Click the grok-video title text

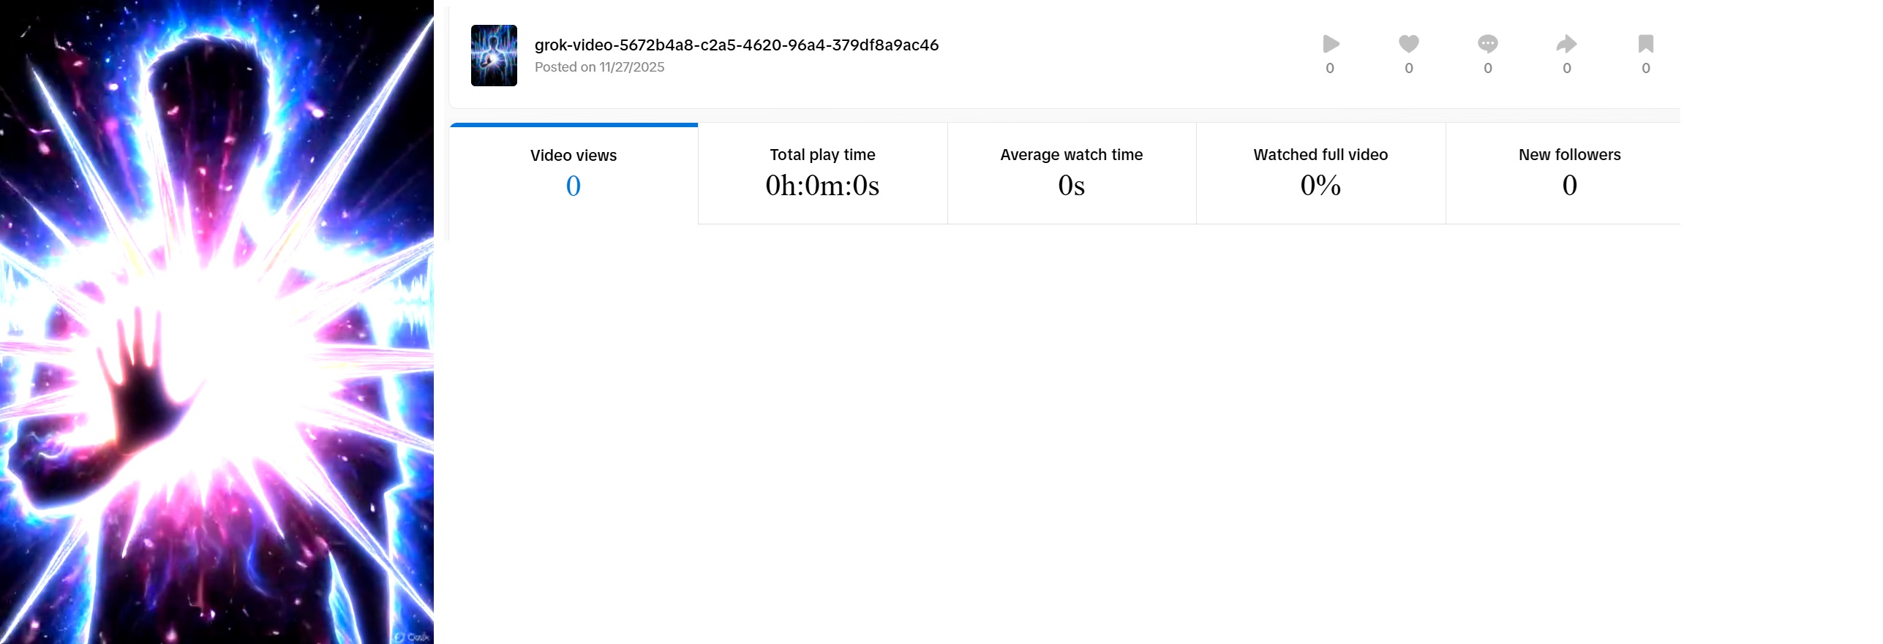[x=737, y=45]
